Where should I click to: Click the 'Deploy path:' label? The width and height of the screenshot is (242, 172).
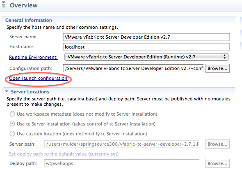pos(23,163)
